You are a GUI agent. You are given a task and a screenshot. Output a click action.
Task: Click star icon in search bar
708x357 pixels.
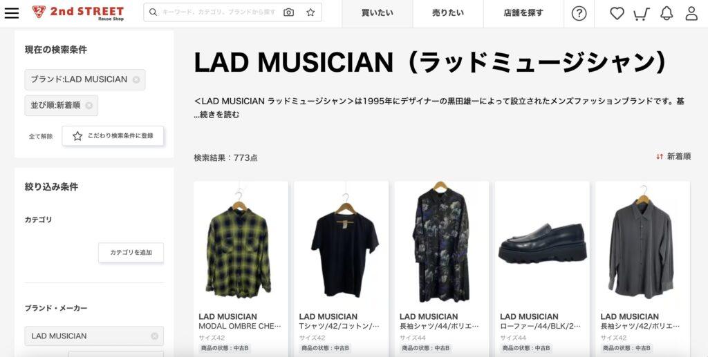[310, 12]
